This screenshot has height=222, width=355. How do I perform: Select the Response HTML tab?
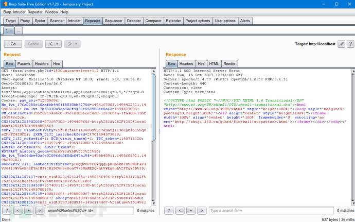coord(214,64)
